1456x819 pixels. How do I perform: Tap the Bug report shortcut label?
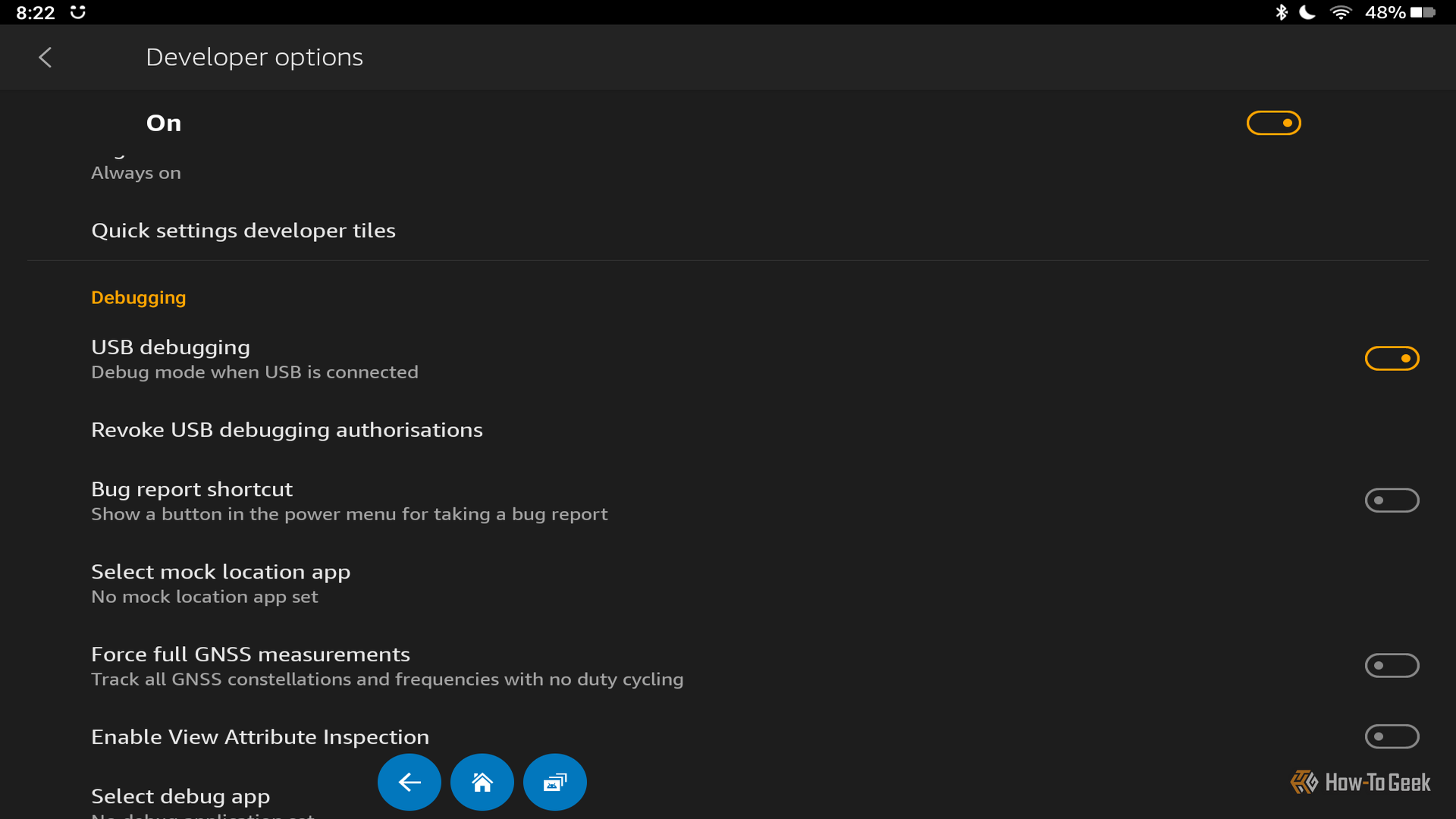(192, 489)
